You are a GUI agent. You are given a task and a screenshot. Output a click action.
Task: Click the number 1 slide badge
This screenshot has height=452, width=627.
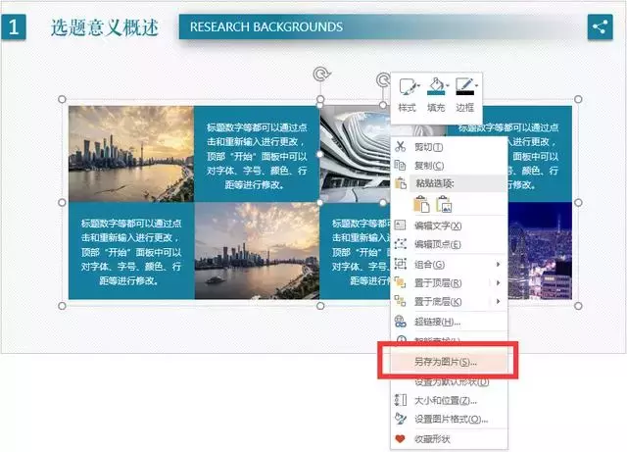pyautogui.click(x=14, y=26)
